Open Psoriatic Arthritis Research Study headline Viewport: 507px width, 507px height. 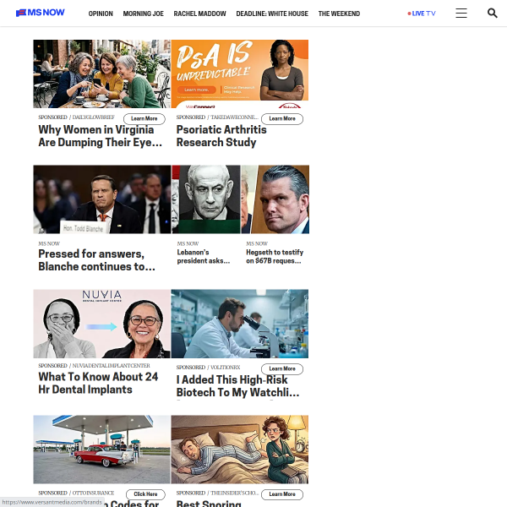click(x=221, y=136)
